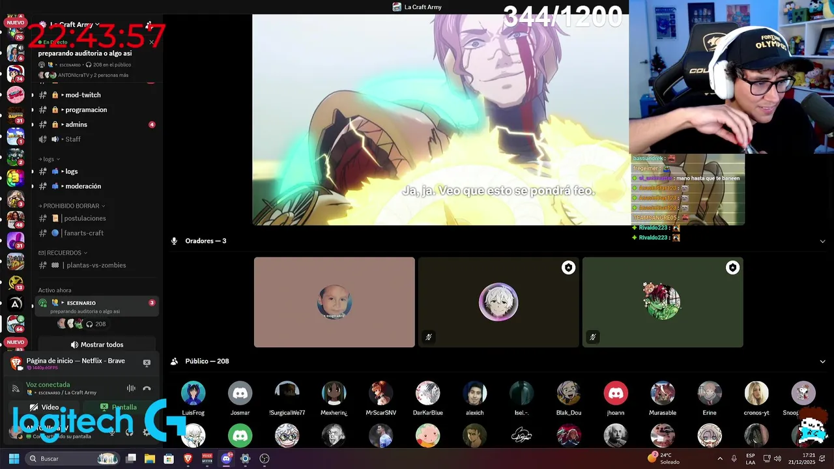
Task: Open cronos-yt audience avatar
Action: [756, 393]
